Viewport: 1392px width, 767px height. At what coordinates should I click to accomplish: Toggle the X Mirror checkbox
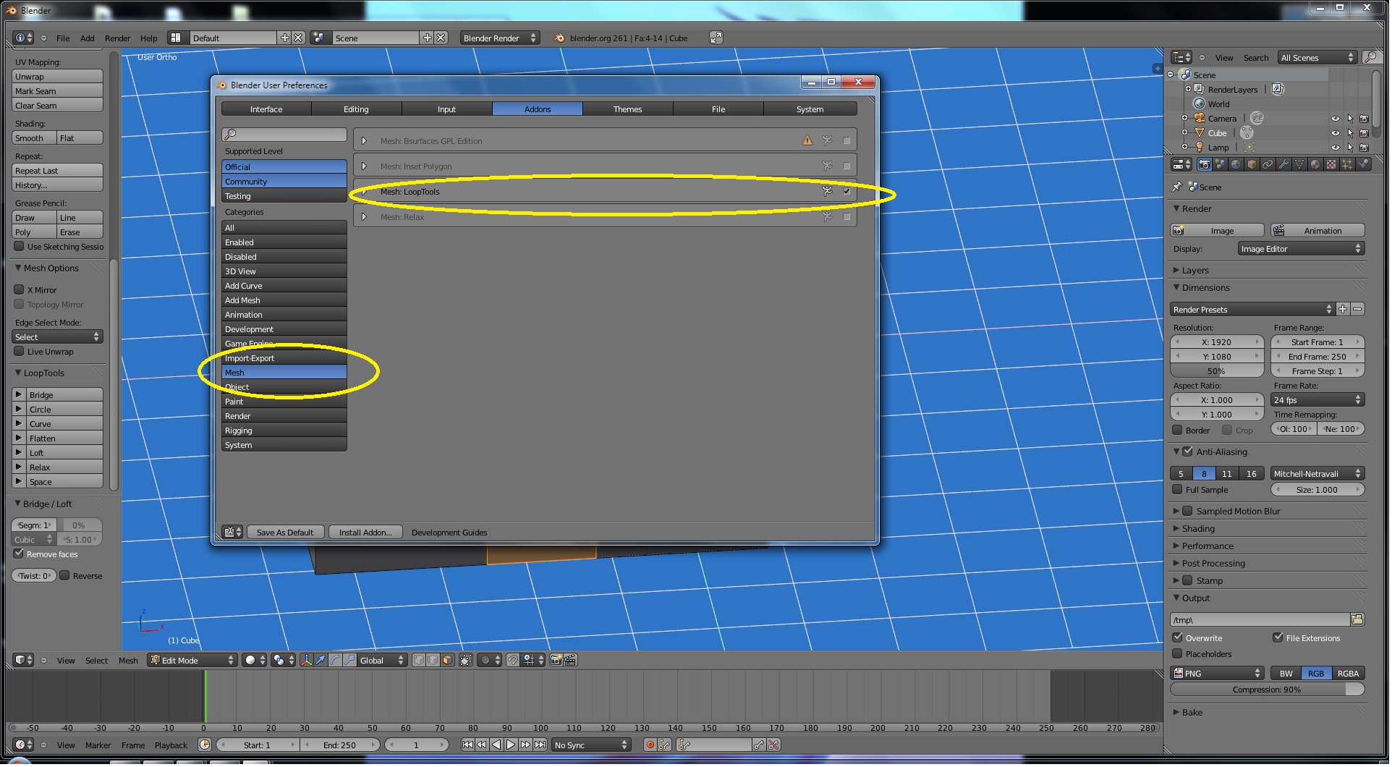pos(20,290)
